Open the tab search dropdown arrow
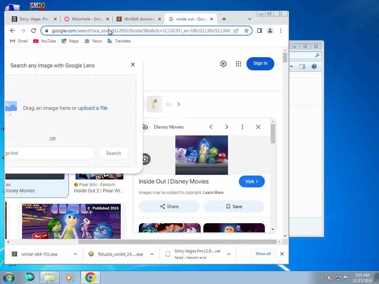 coord(250,19)
